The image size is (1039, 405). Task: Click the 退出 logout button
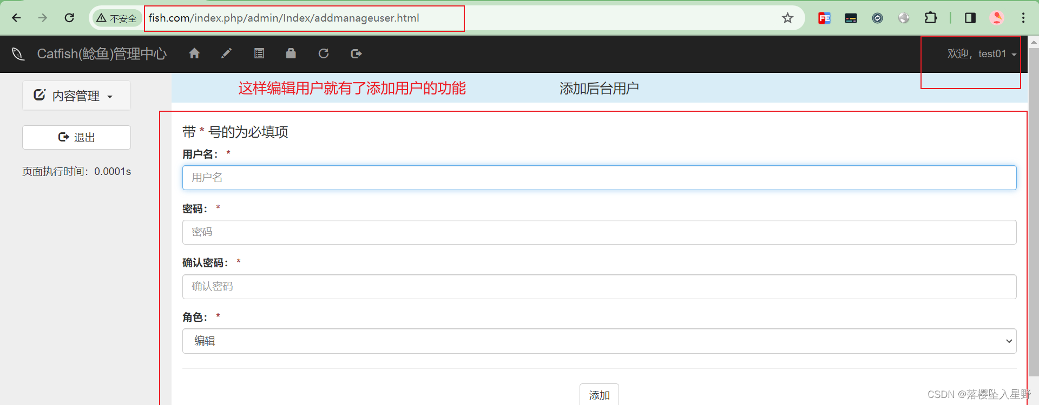(x=76, y=137)
